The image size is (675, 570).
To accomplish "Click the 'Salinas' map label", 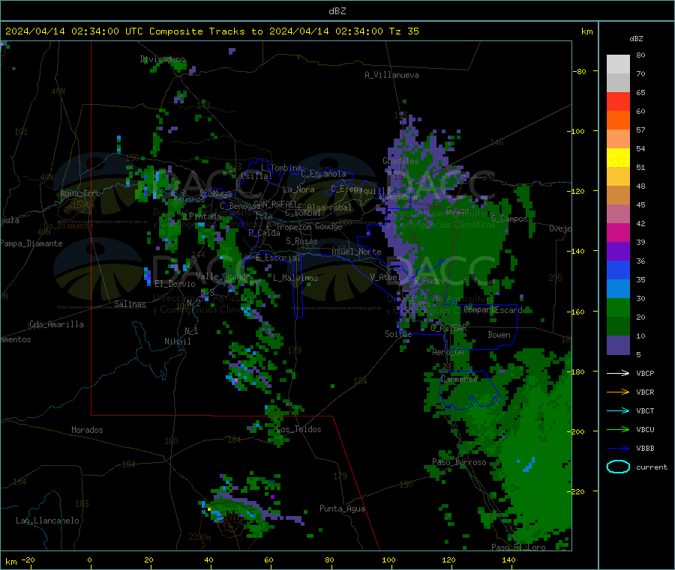I will pos(130,304).
